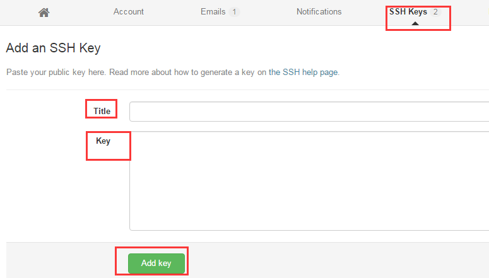
Task: Click the Emails count badge showing 1
Action: (x=234, y=12)
